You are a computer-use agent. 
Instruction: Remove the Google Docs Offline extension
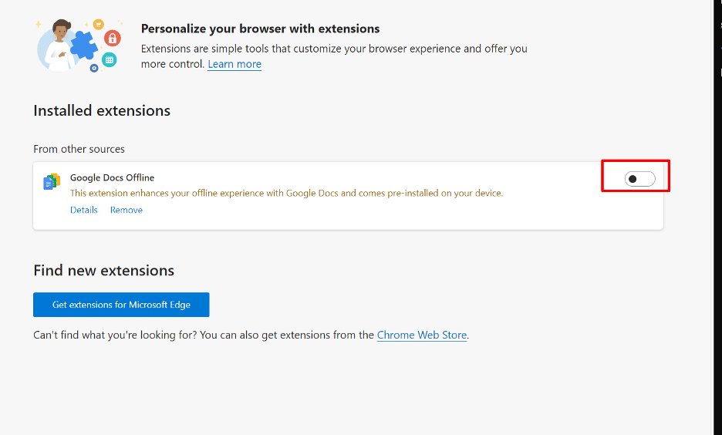click(x=127, y=210)
